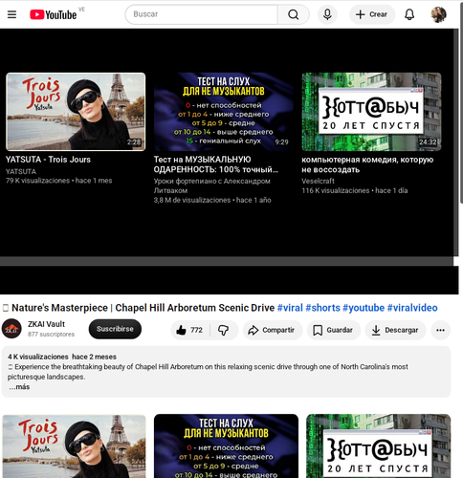Image resolution: width=463 pixels, height=478 pixels.
Task: Click '4 K visualizaciones hace 2 meses' text
Action: tap(62, 357)
